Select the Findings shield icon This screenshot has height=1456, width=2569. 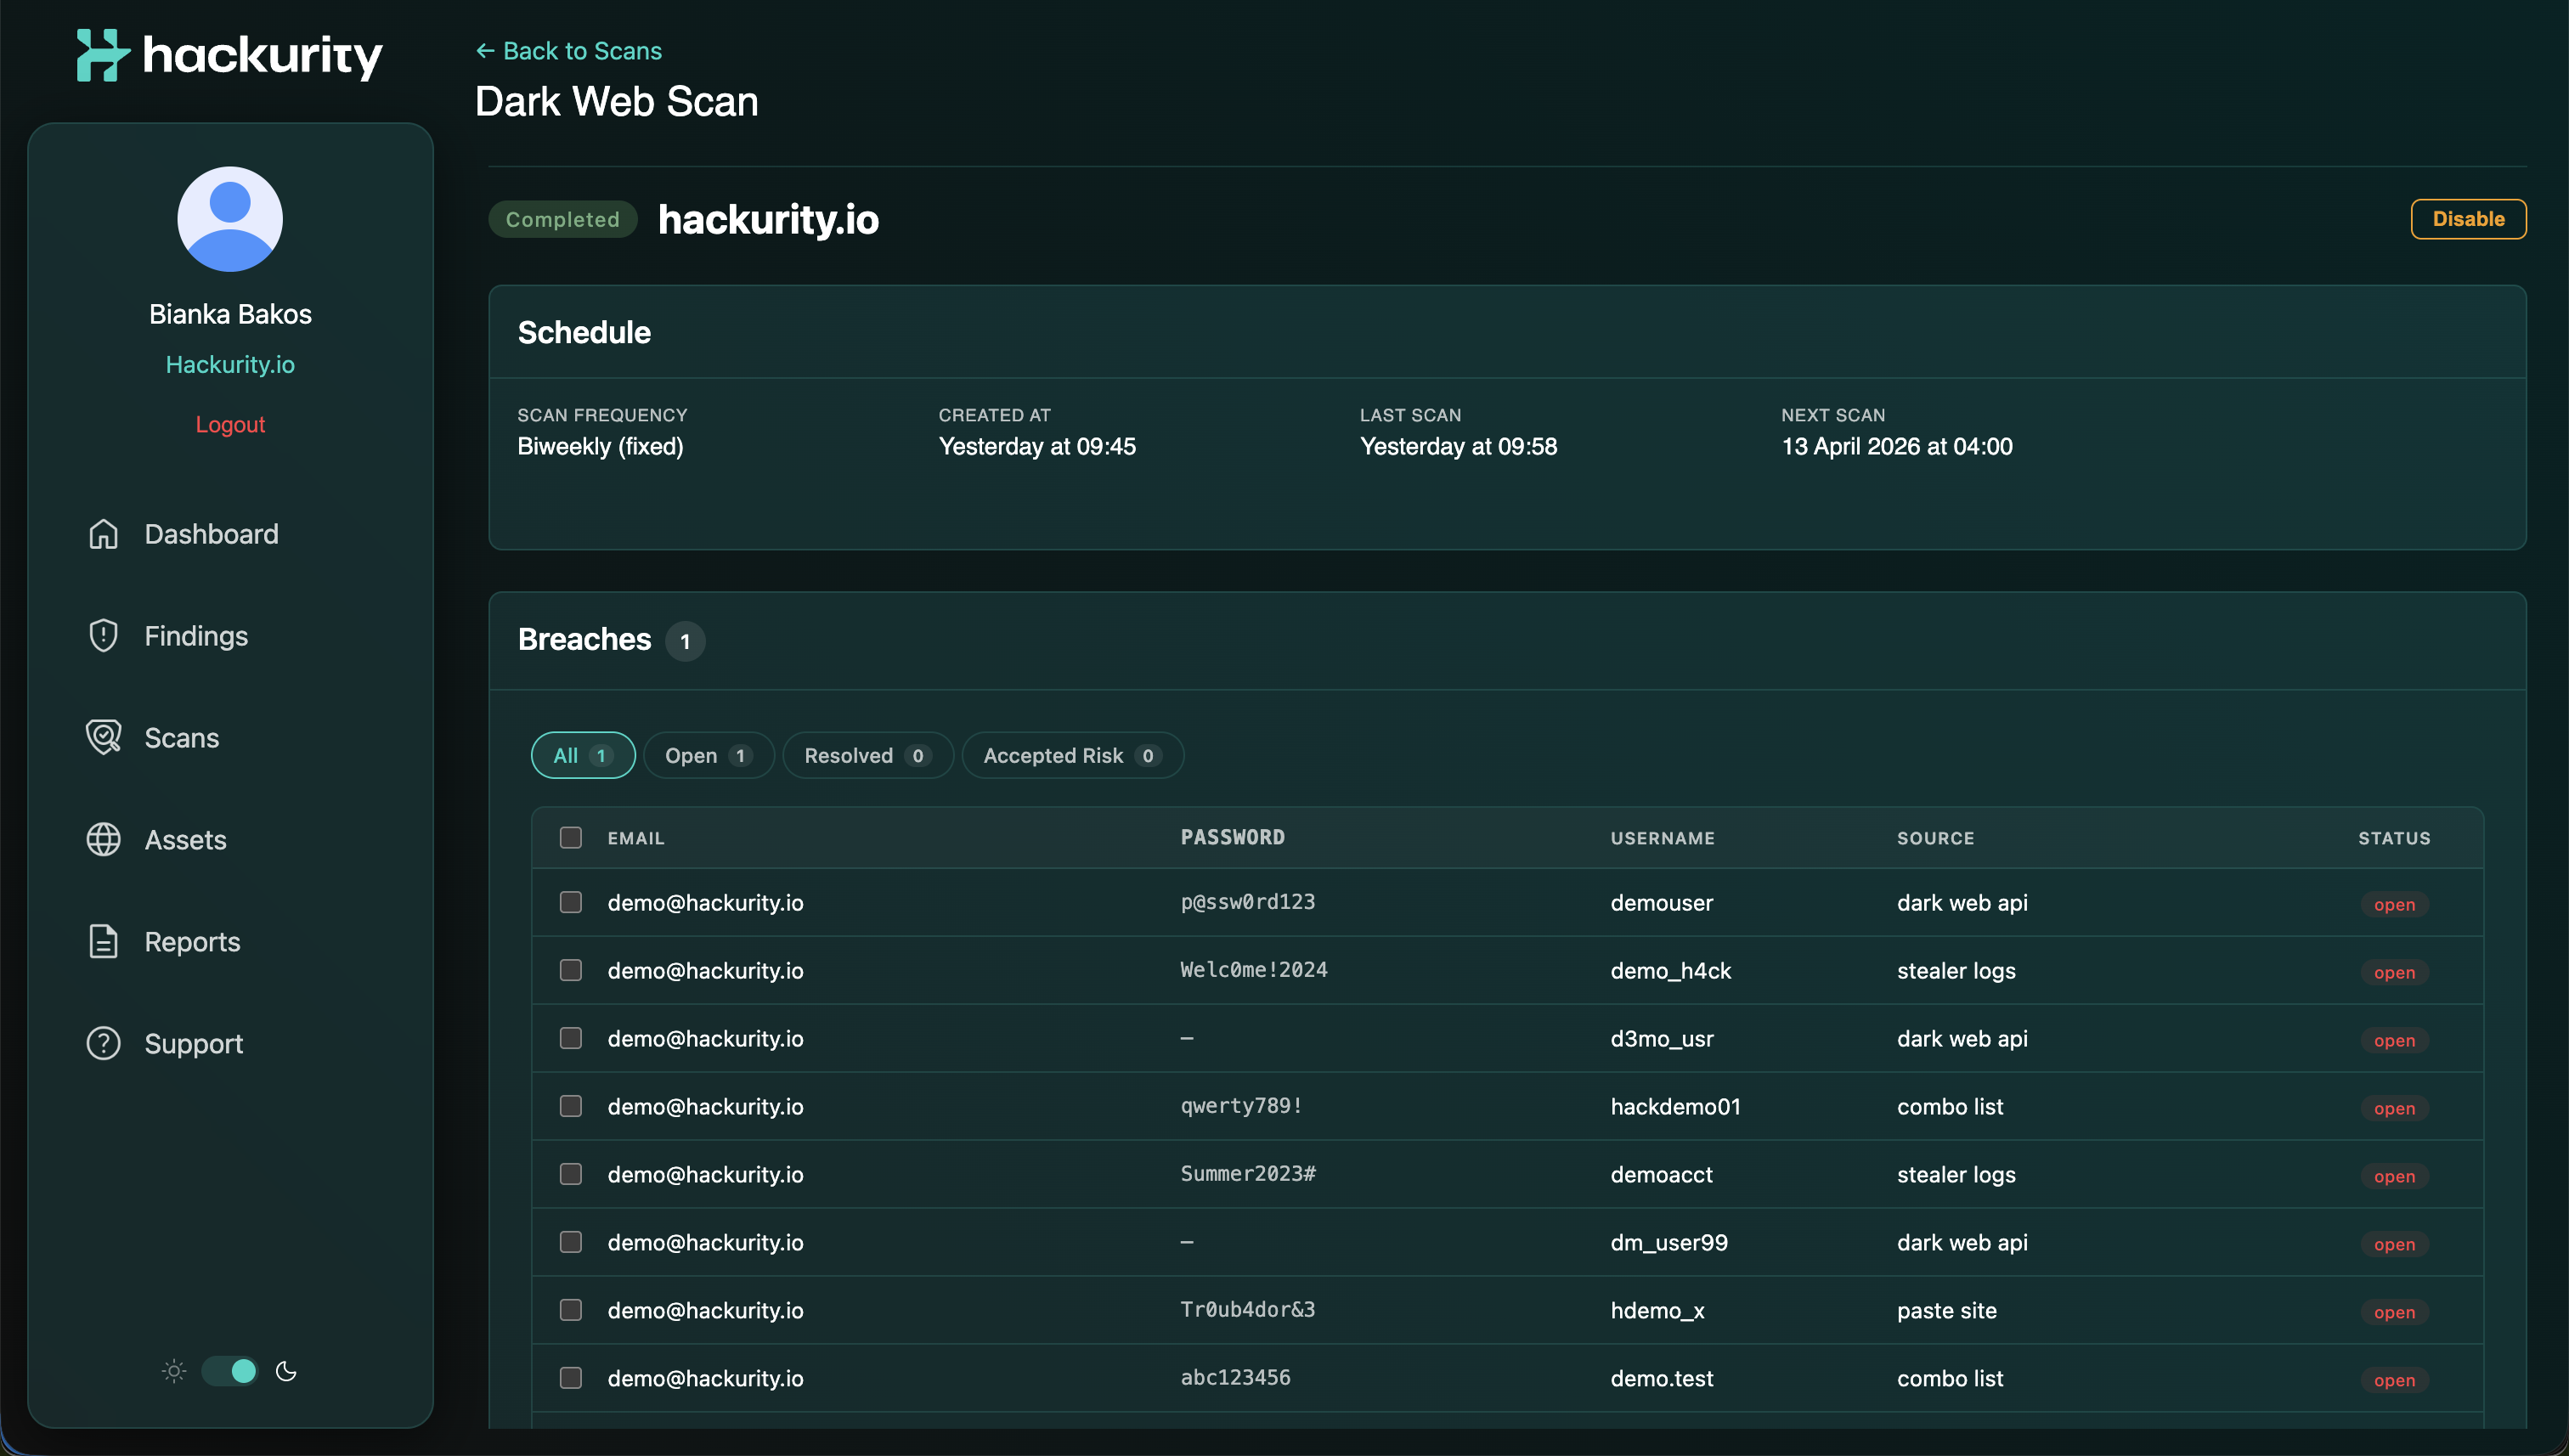coord(104,635)
